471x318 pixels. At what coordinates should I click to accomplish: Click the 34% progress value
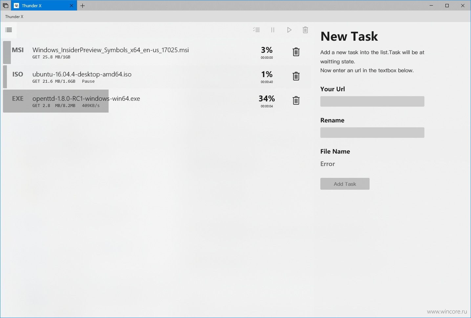pos(267,98)
